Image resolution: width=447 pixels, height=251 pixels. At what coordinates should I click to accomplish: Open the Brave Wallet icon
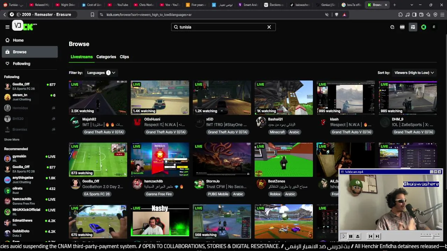[421, 15]
